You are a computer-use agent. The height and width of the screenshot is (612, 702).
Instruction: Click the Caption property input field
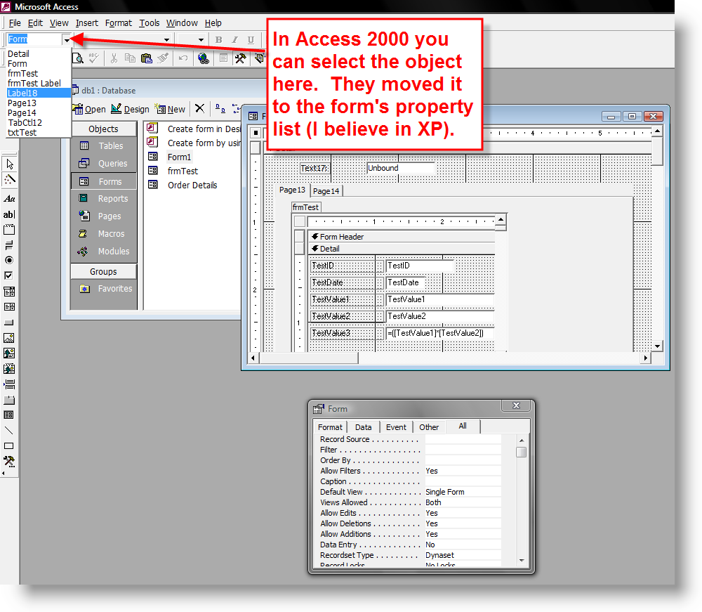[463, 481]
